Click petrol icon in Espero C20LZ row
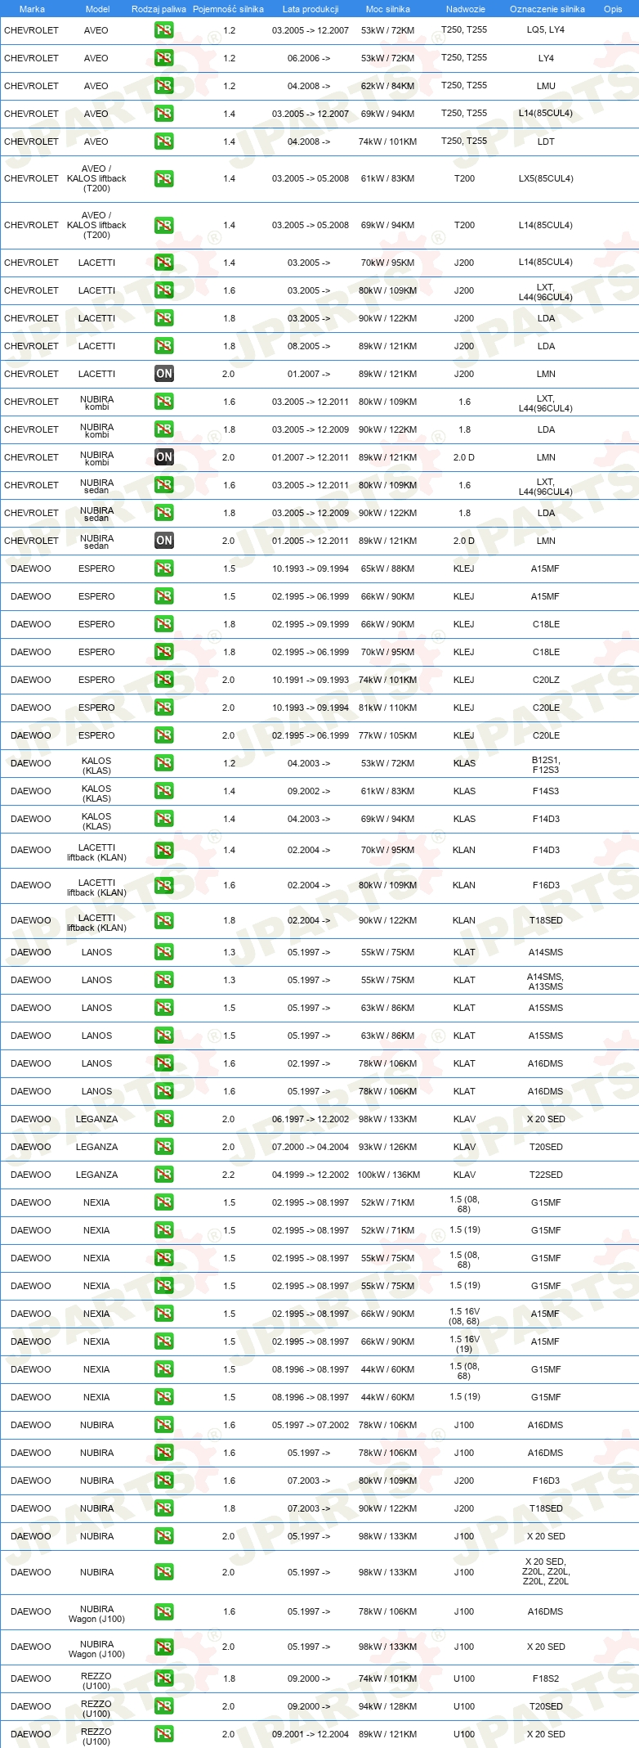 point(164,680)
